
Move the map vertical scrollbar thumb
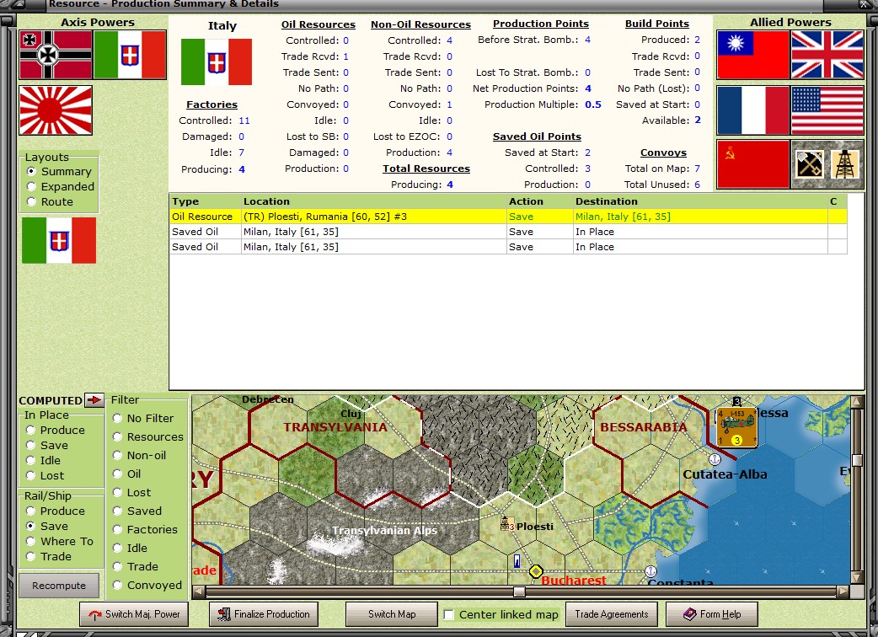(x=857, y=460)
